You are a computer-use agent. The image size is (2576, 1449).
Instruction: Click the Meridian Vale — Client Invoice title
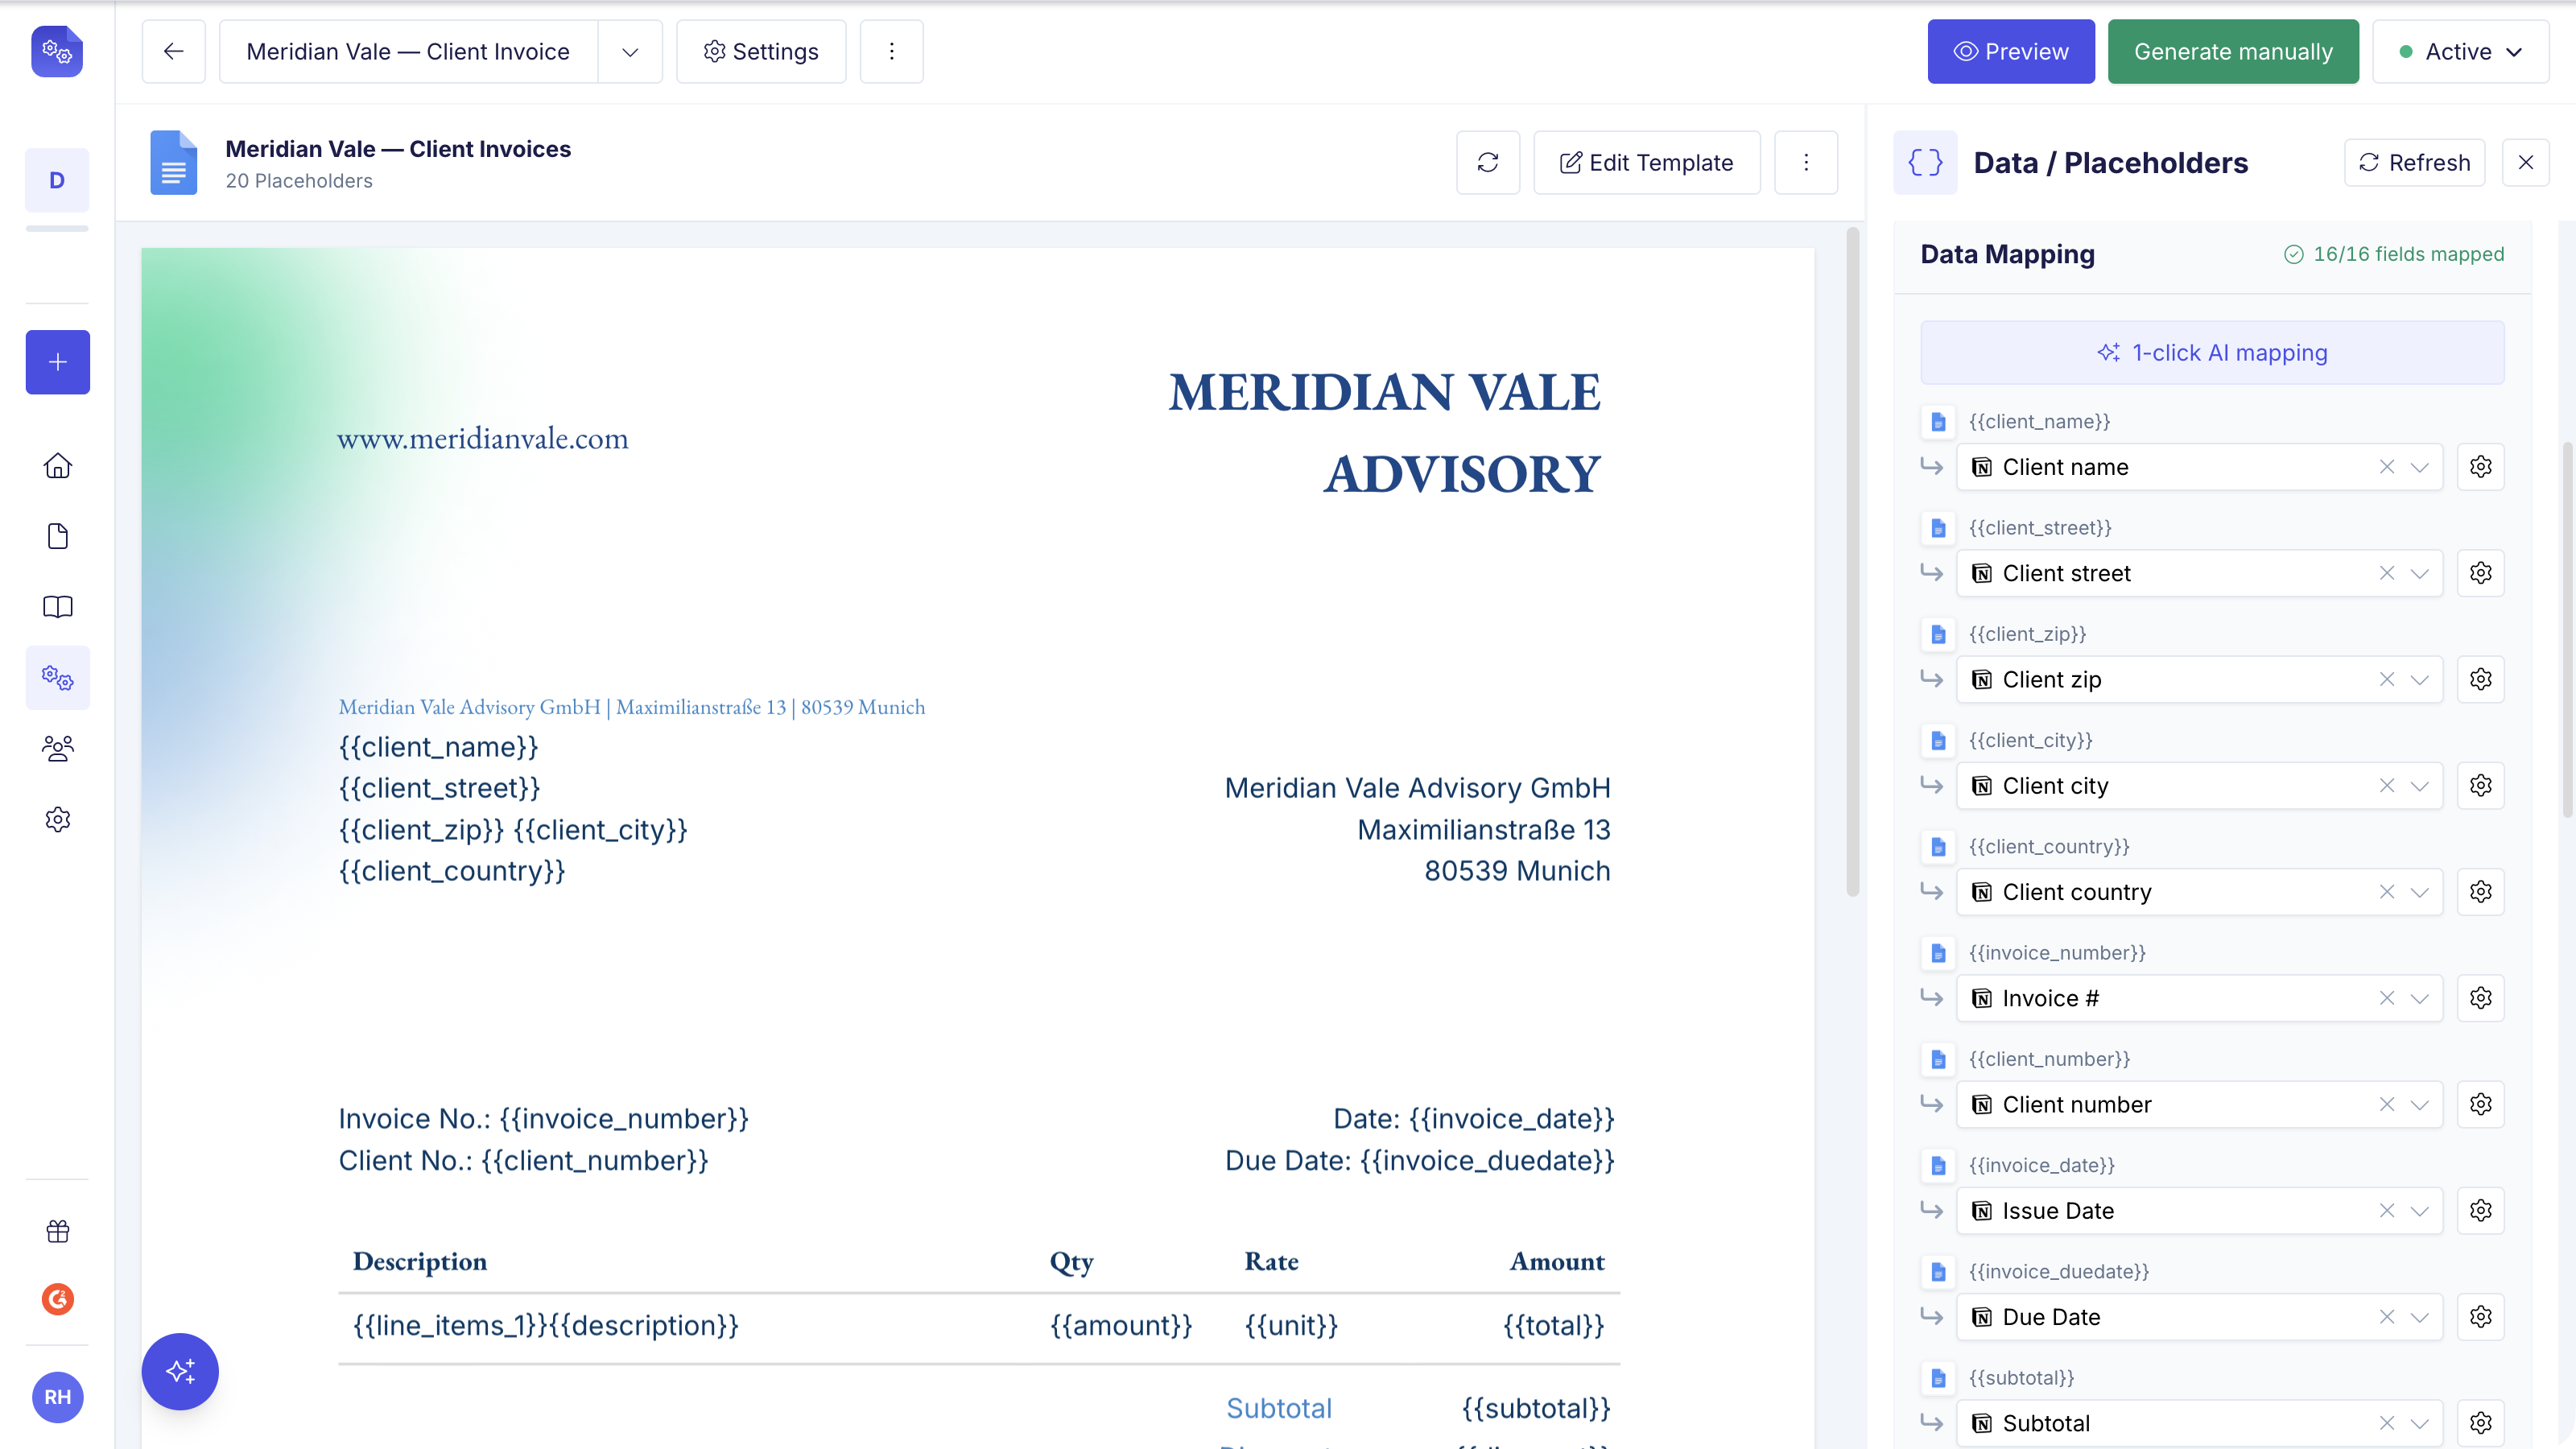click(x=408, y=51)
